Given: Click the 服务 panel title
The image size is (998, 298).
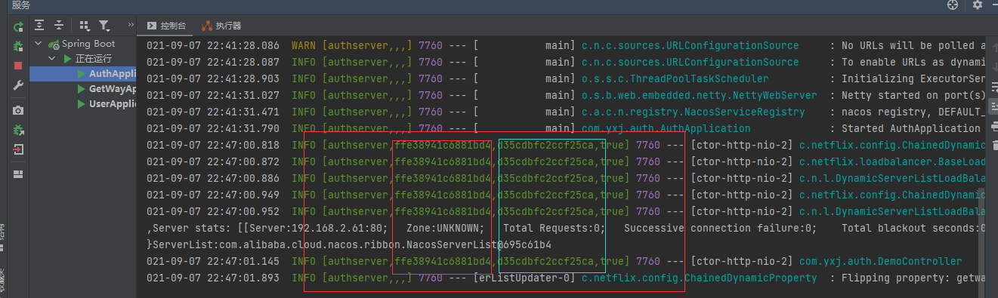Looking at the screenshot, I should (21, 5).
